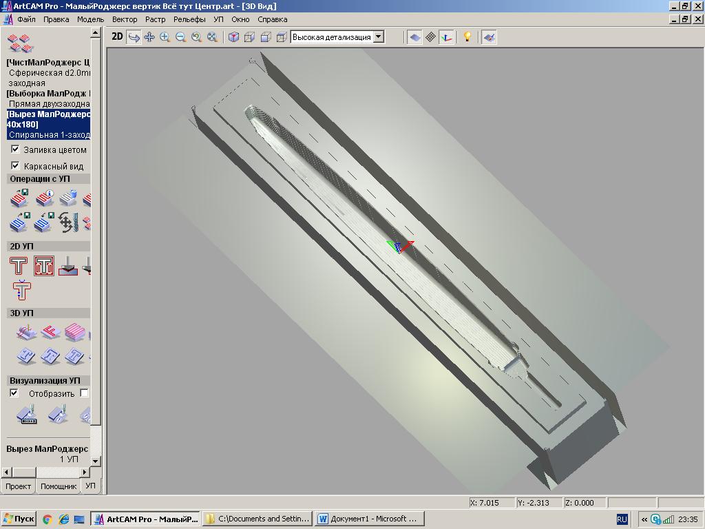Open the Рельефы menu
This screenshot has width=705, height=529.
click(189, 19)
